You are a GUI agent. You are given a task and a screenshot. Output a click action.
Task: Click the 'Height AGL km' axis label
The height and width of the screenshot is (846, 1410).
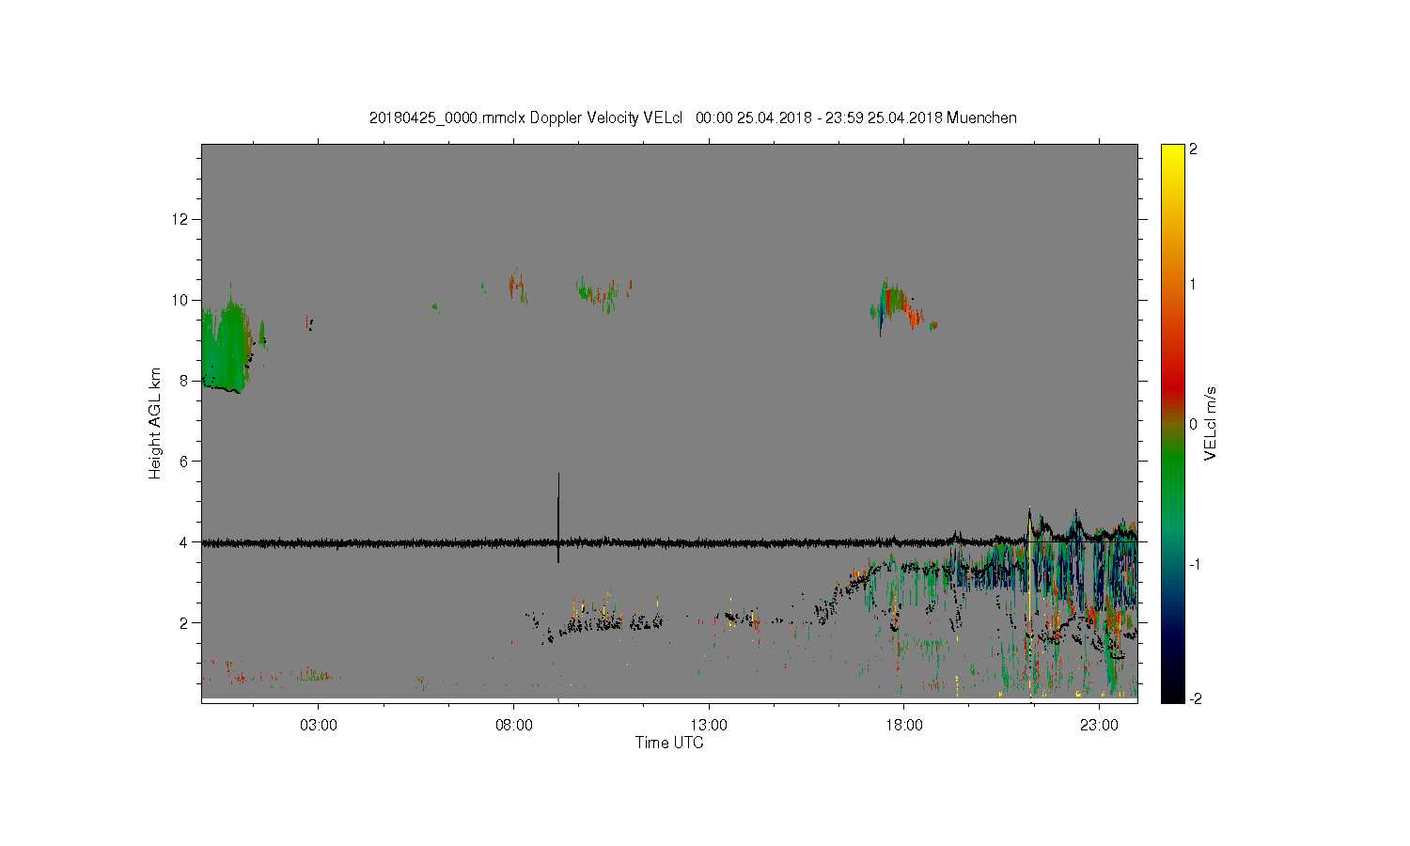154,423
